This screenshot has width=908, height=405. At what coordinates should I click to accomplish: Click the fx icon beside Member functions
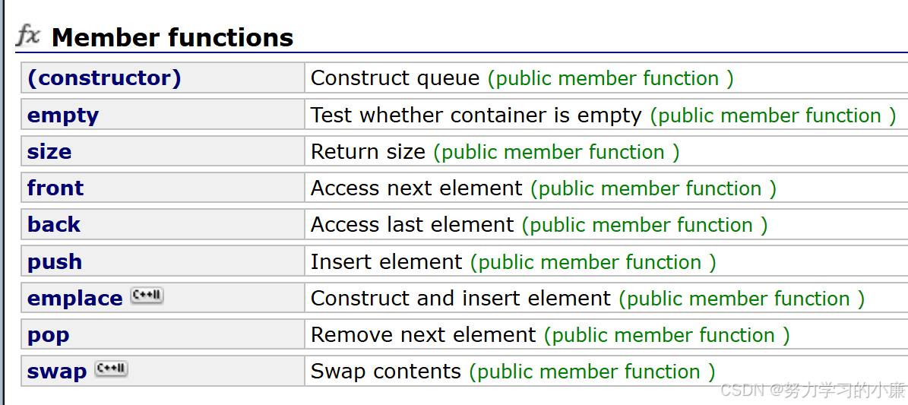point(28,35)
